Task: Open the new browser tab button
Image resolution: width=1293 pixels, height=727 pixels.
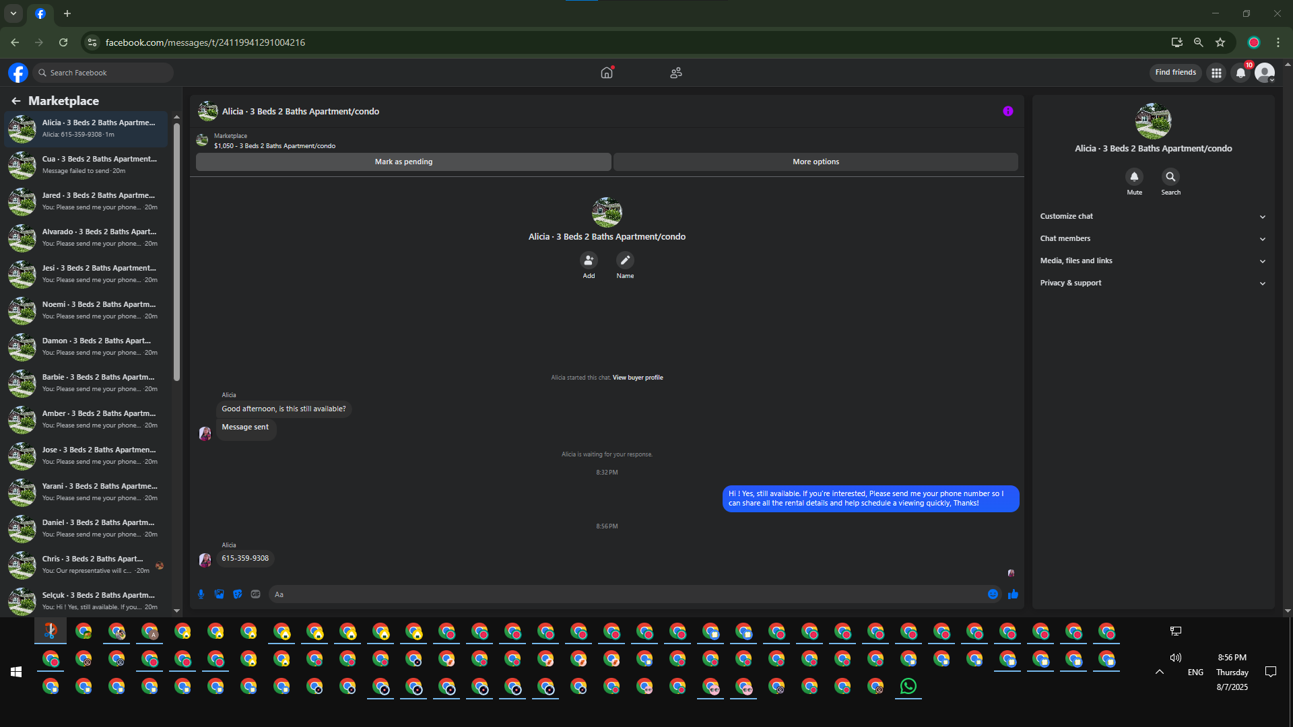Action: coord(67,13)
